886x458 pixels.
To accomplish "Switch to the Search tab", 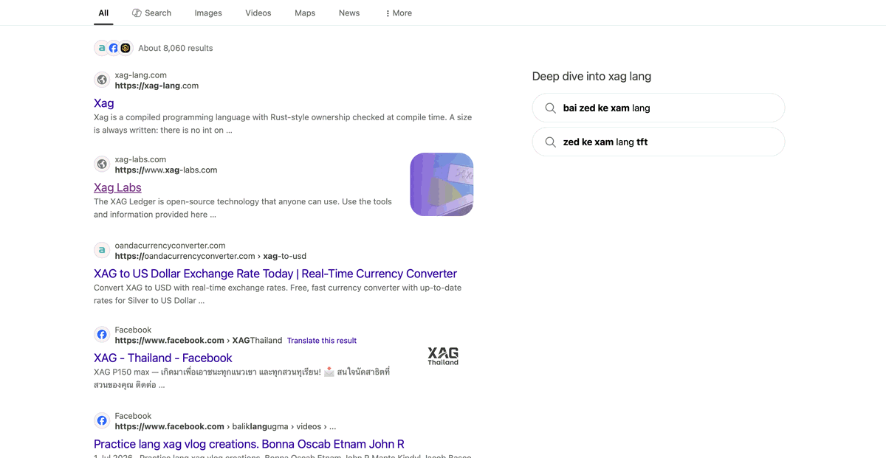I will (151, 13).
